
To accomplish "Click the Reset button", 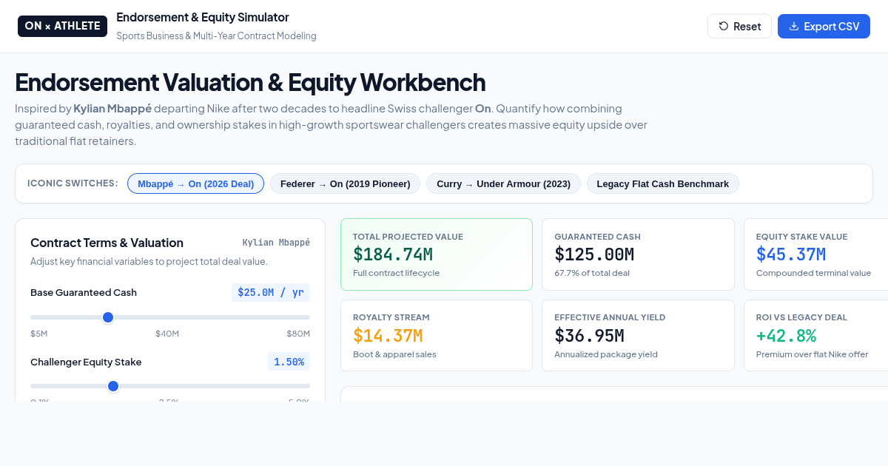I will tap(739, 26).
